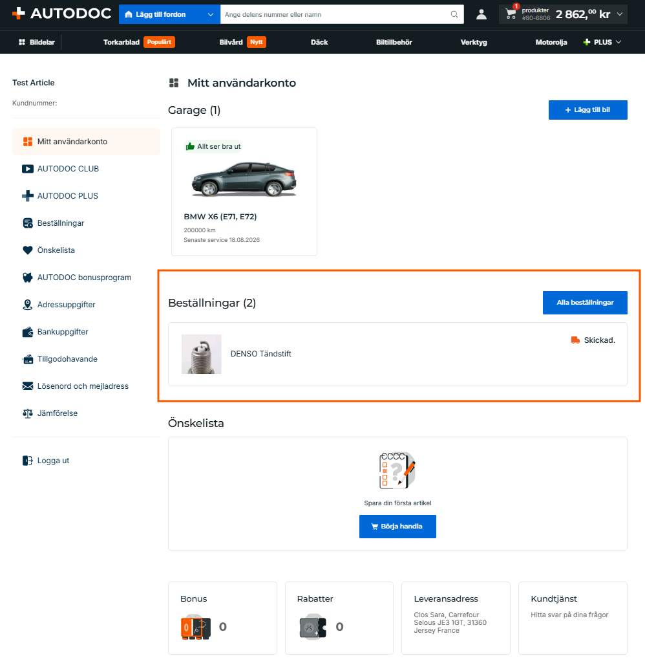The image size is (645, 667).
Task: Click the BMW X6 car image
Action: [x=244, y=179]
